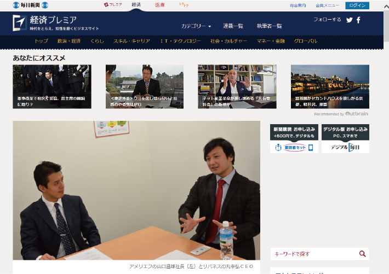
Task: Open the Kyoto night river recommended thumbnail
Action: pos(330,86)
